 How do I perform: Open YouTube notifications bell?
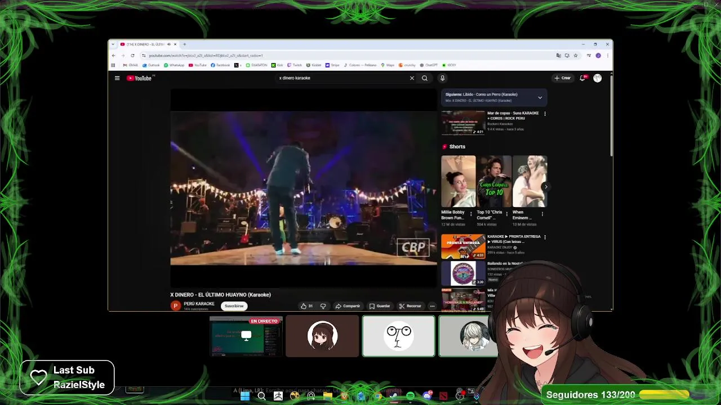[582, 78]
